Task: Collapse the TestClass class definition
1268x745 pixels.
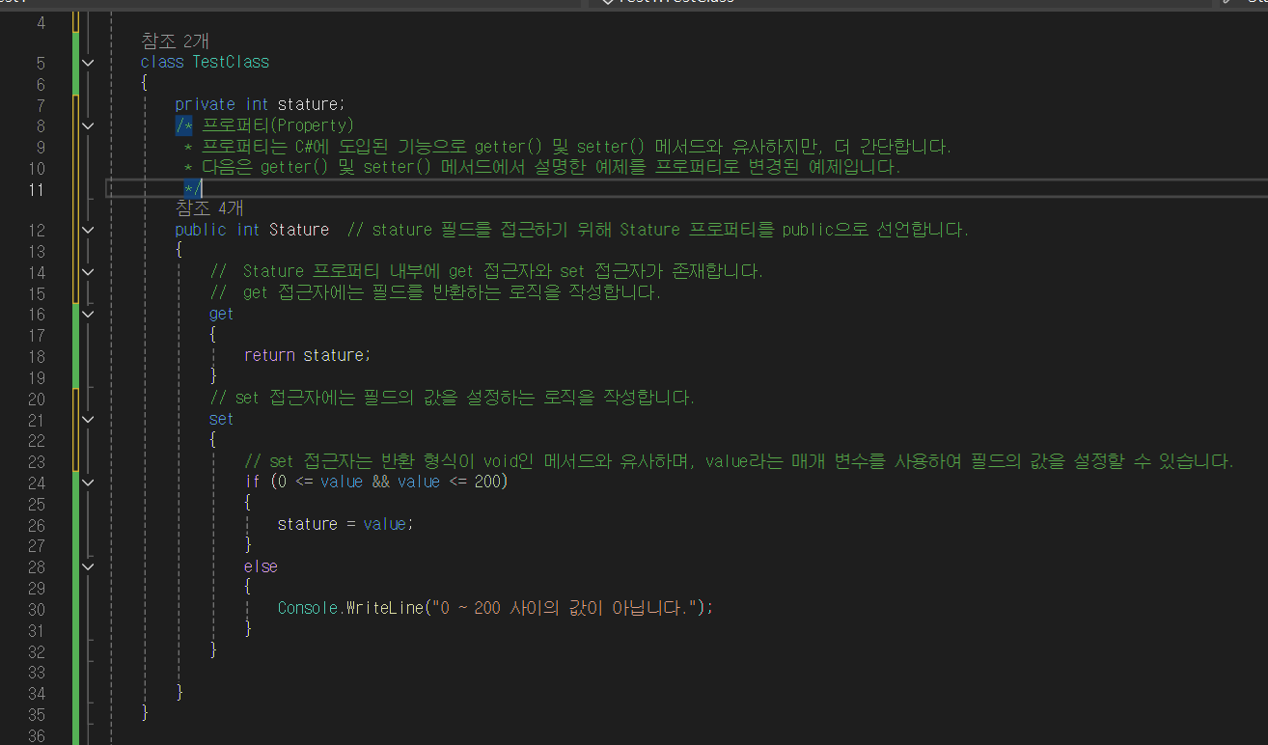Action: (x=89, y=63)
